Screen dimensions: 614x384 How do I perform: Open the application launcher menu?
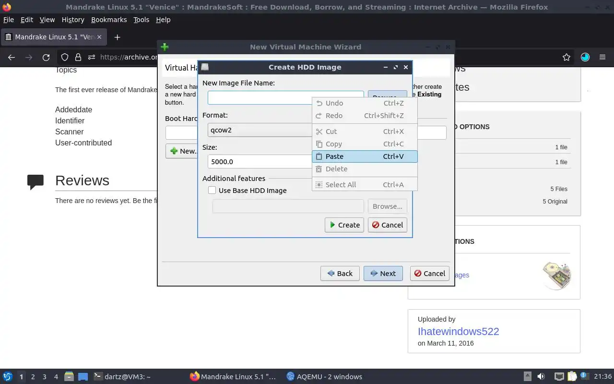tap(8, 377)
